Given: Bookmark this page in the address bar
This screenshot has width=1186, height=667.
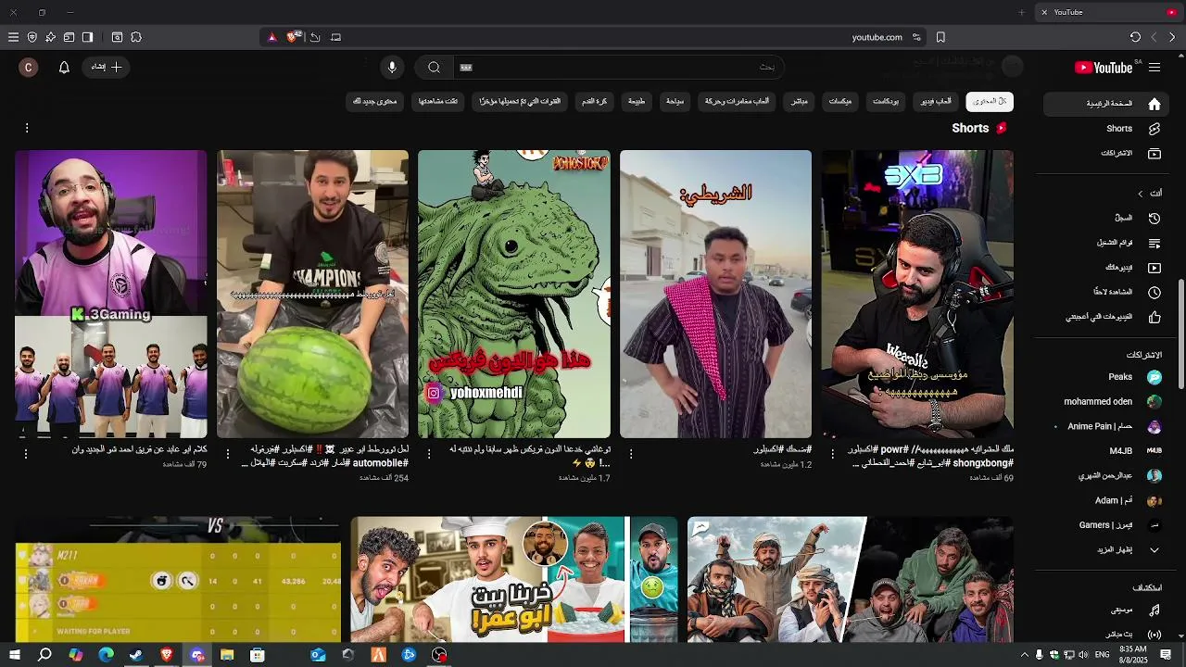Looking at the screenshot, I should 940,37.
